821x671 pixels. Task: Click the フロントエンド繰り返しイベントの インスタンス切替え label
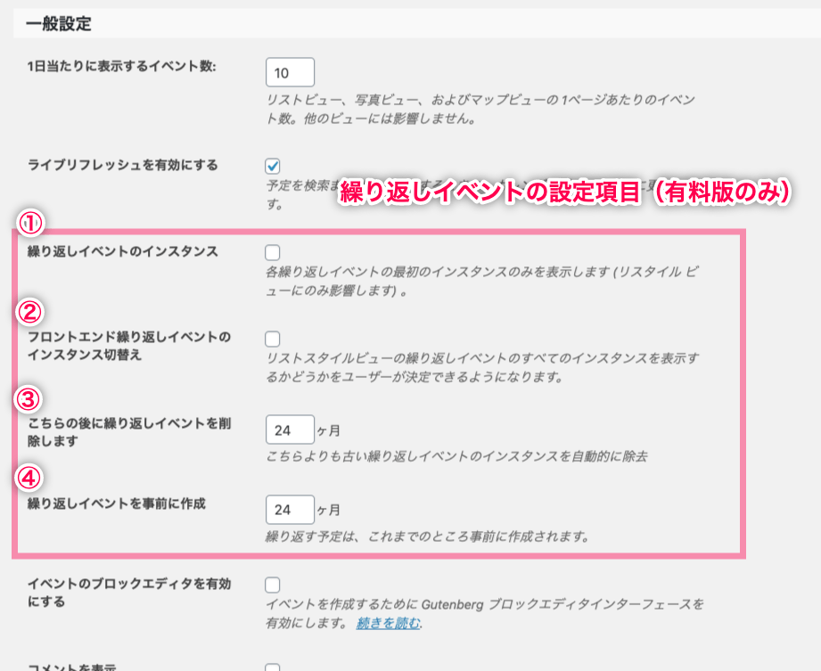coord(128,346)
